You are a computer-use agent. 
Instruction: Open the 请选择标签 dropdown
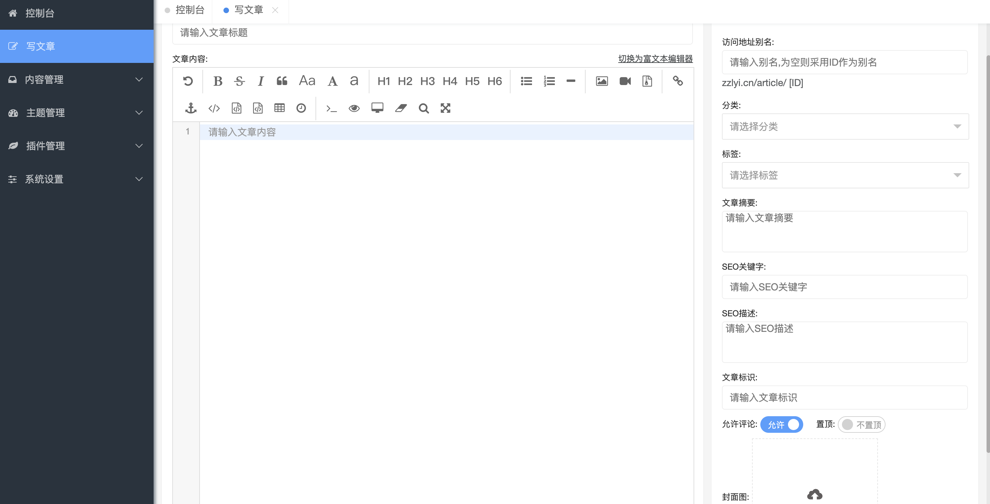[845, 175]
